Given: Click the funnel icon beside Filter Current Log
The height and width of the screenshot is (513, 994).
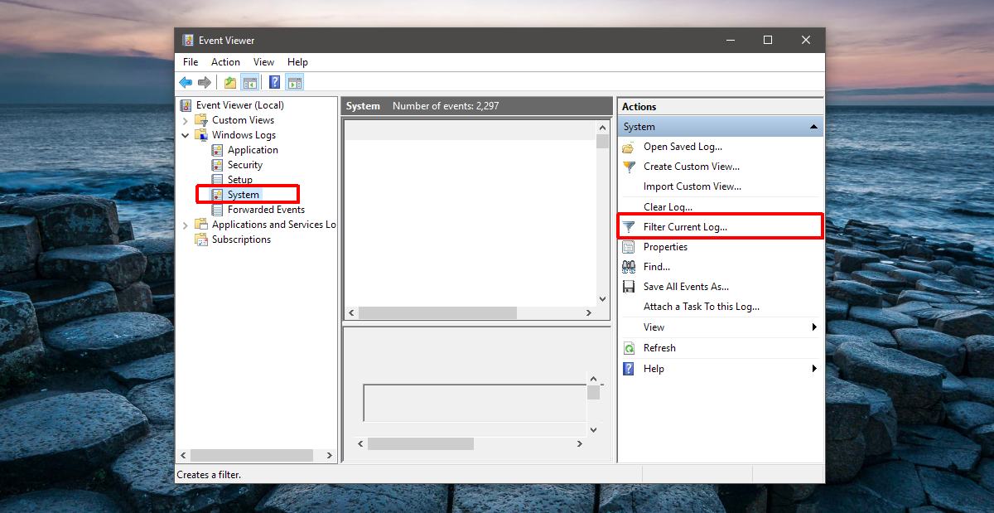Looking at the screenshot, I should point(629,227).
